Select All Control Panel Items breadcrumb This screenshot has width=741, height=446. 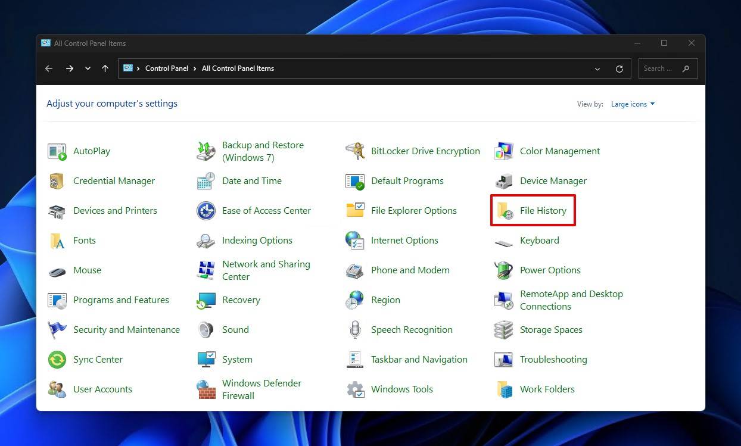click(238, 68)
